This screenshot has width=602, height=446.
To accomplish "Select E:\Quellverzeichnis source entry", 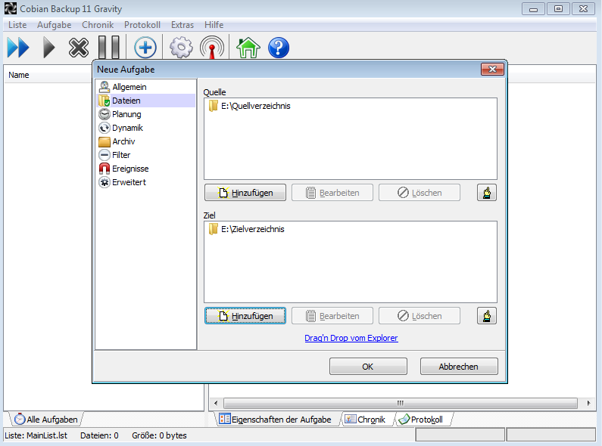I will [249, 106].
